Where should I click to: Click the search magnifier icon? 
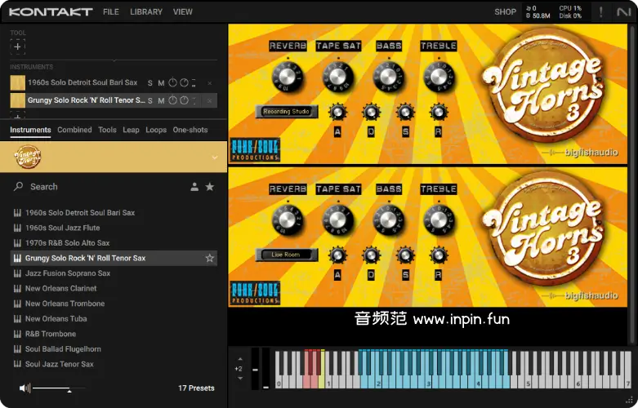(18, 187)
